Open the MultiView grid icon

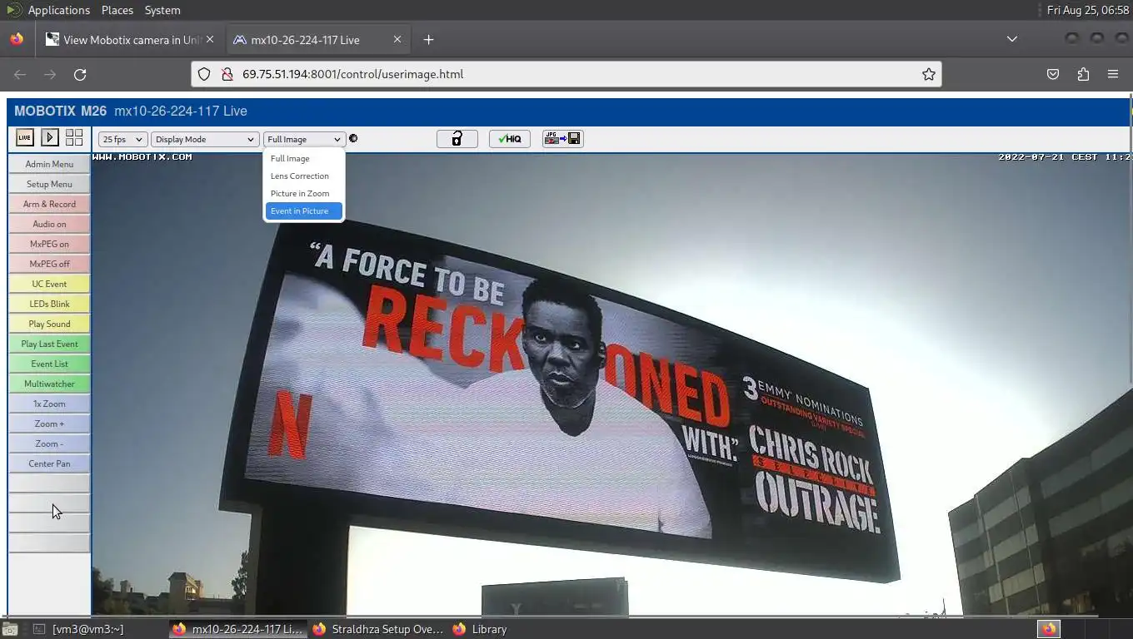point(74,137)
